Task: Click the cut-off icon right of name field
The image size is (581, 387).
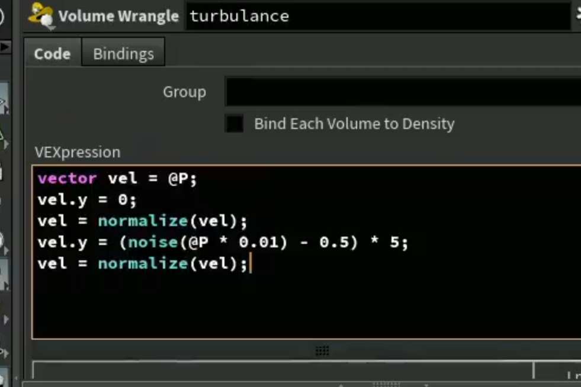Action: tap(579, 15)
